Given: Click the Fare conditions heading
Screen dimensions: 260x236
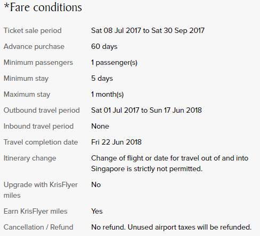Looking at the screenshot, I should (x=43, y=7).
